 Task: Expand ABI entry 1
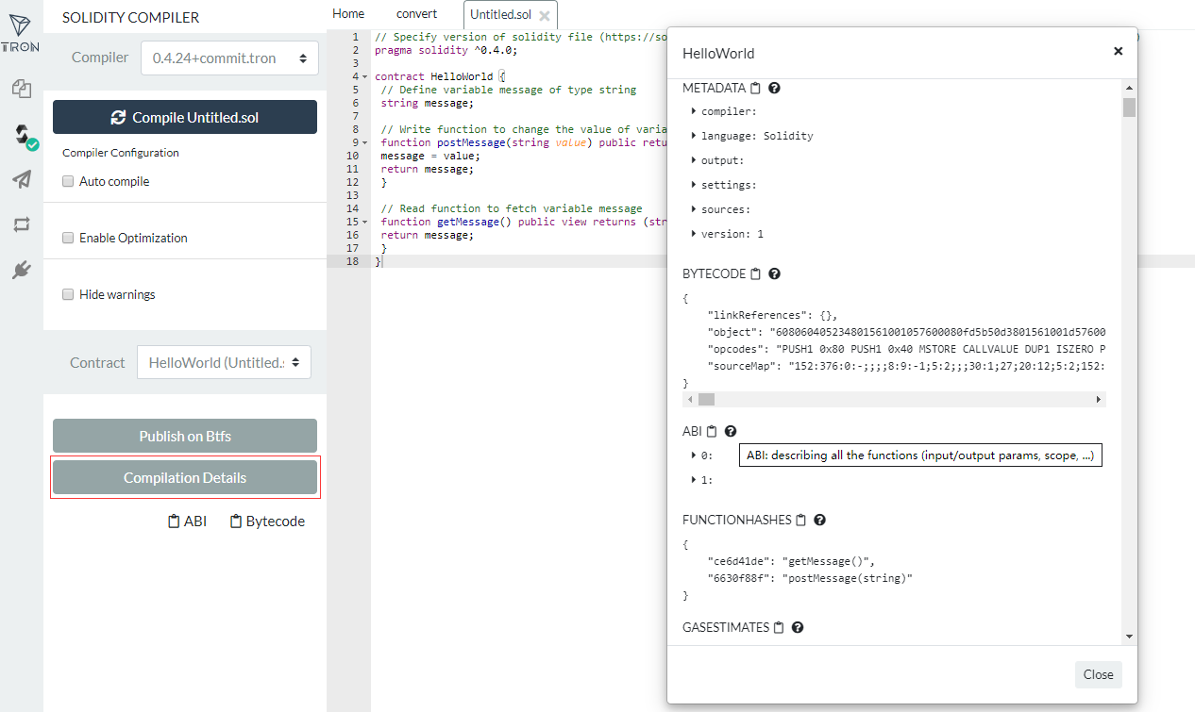pos(694,480)
